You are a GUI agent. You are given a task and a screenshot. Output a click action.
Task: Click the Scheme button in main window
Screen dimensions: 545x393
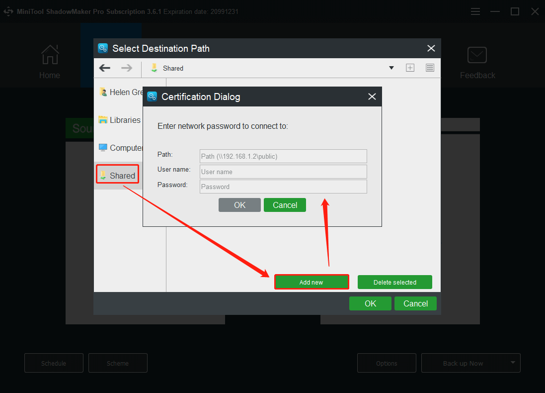pos(118,363)
